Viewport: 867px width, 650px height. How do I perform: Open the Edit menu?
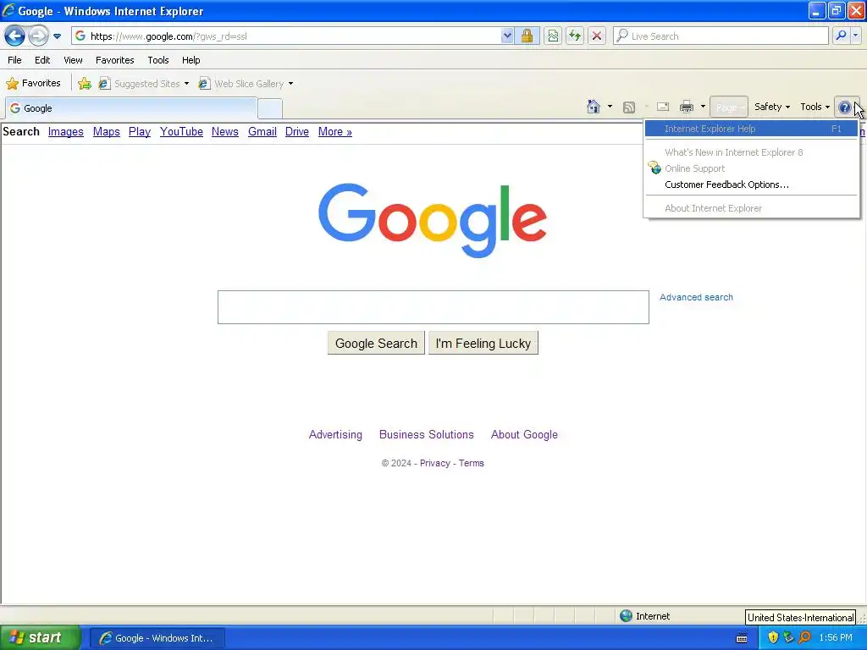click(x=42, y=60)
